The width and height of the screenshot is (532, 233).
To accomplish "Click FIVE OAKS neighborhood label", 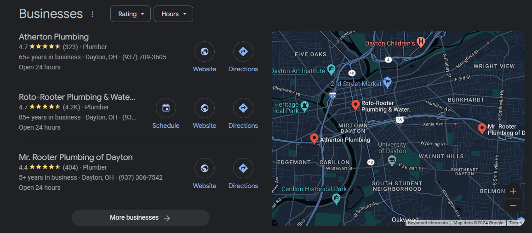I will 310,54.
